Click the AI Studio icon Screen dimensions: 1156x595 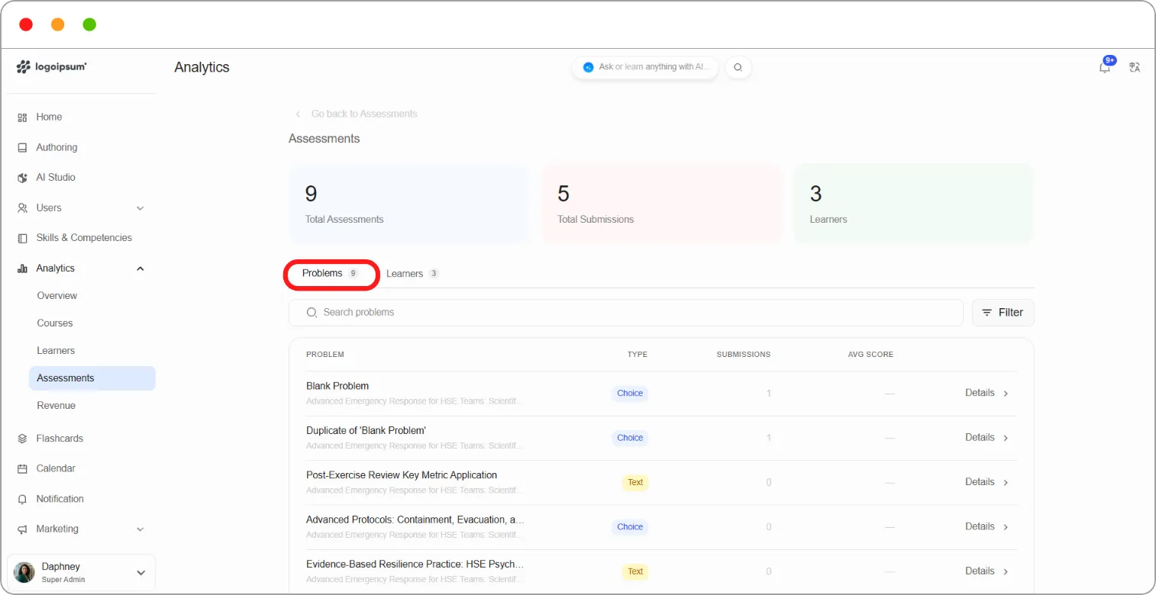(x=22, y=178)
